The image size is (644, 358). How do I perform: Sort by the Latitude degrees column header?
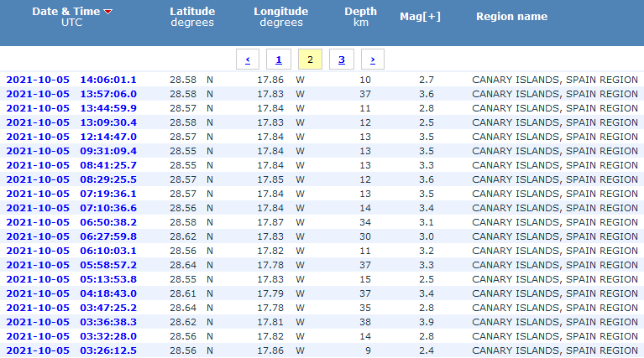click(x=192, y=17)
